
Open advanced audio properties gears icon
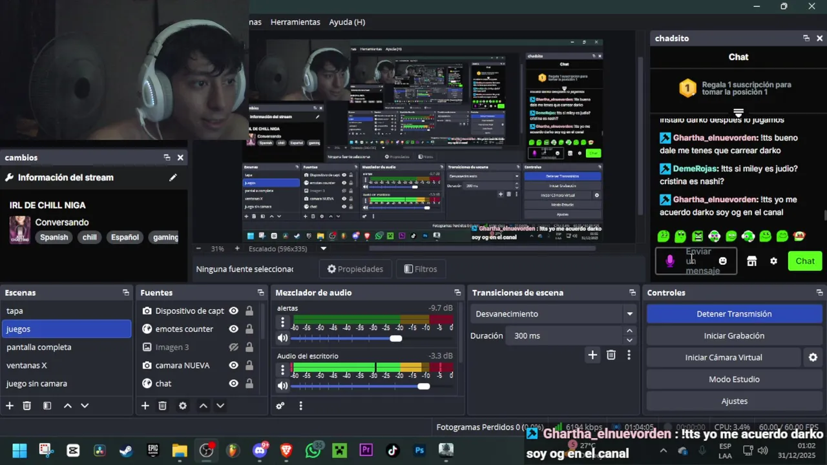[x=280, y=406]
